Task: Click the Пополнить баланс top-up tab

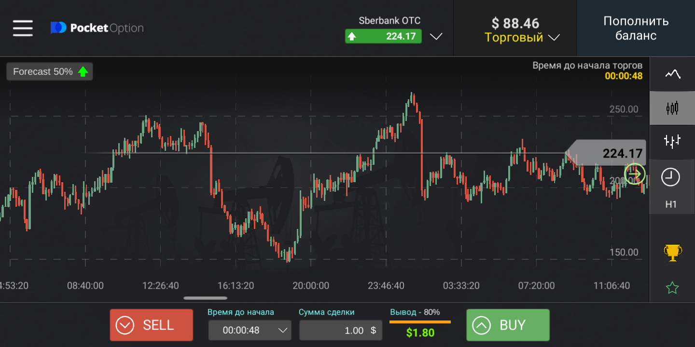Action: (636, 28)
